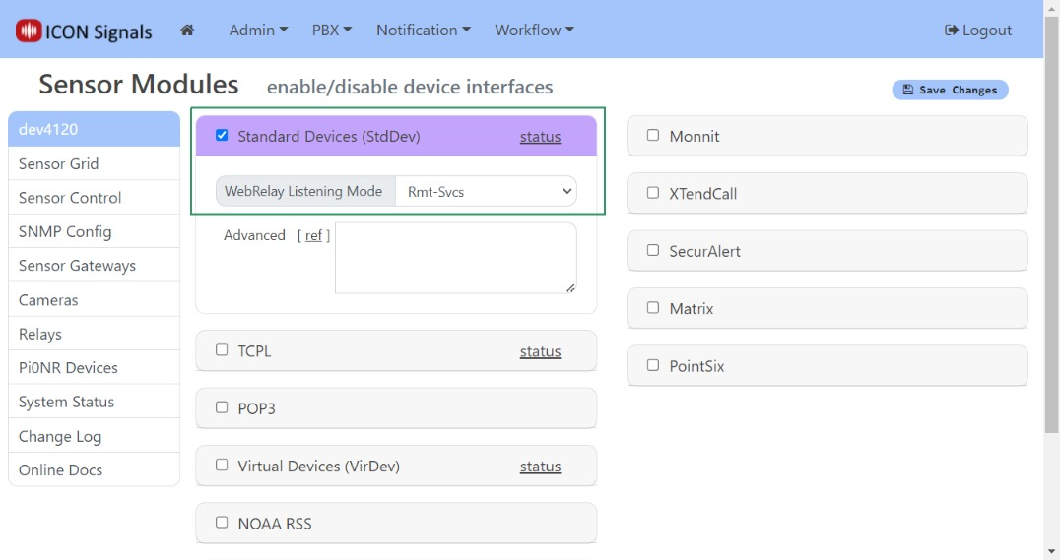
Task: Open the Advanced ref link
Action: tap(313, 236)
